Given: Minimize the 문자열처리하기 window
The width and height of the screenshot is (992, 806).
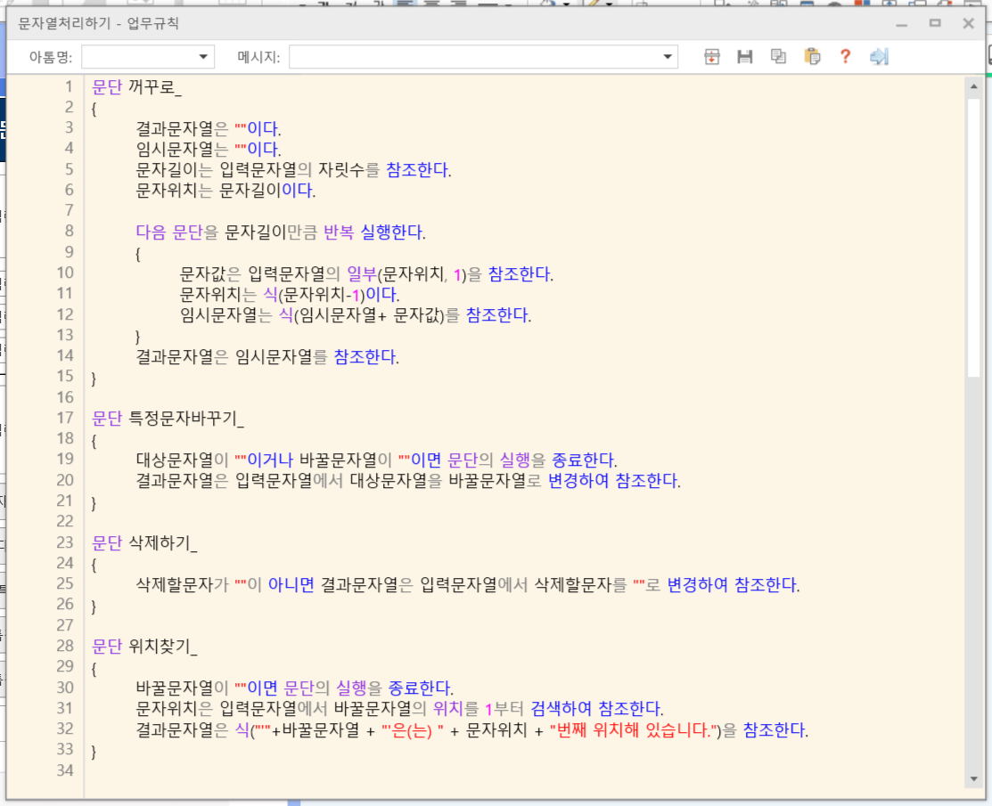Looking at the screenshot, I should (901, 24).
